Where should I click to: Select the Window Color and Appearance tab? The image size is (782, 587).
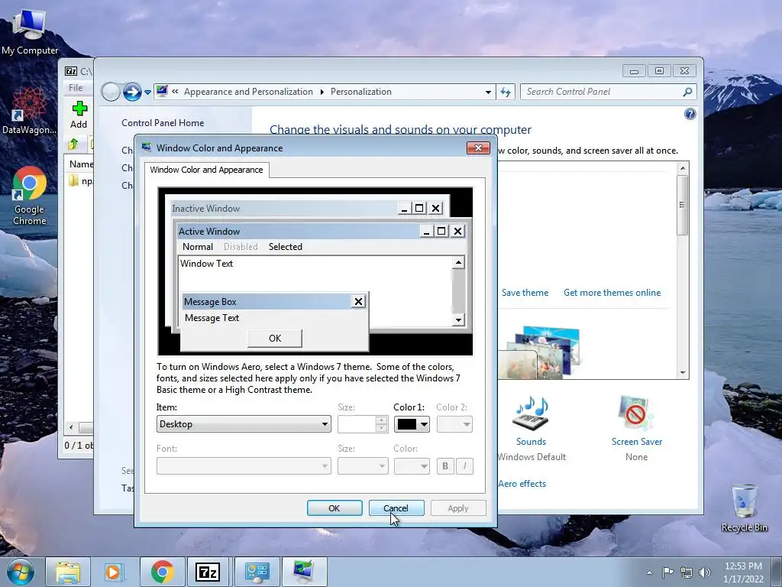(206, 170)
